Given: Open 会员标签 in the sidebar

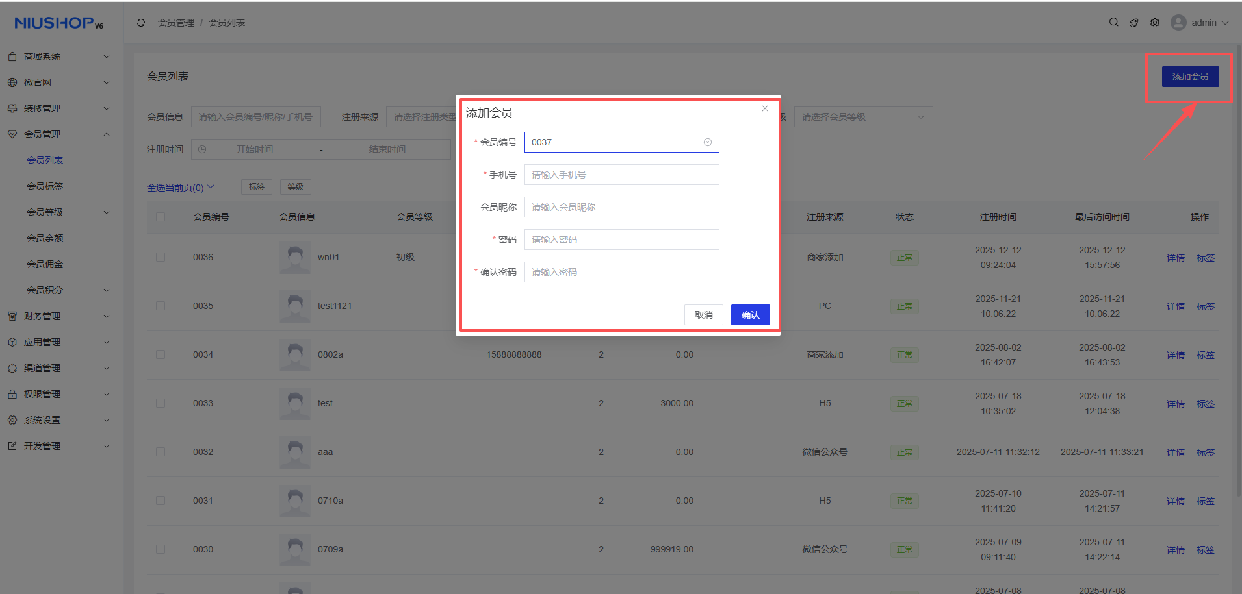Looking at the screenshot, I should point(45,186).
